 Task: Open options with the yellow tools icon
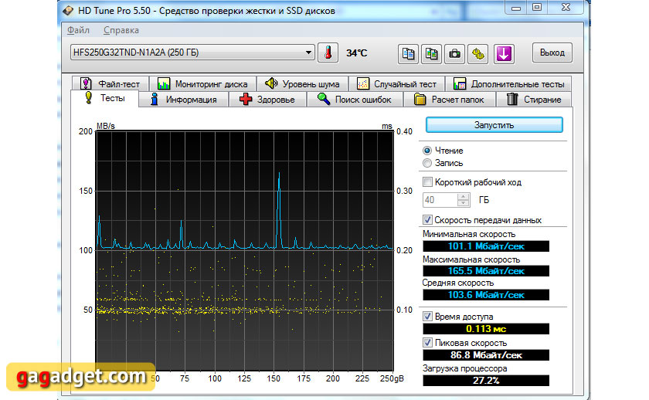pos(479,53)
